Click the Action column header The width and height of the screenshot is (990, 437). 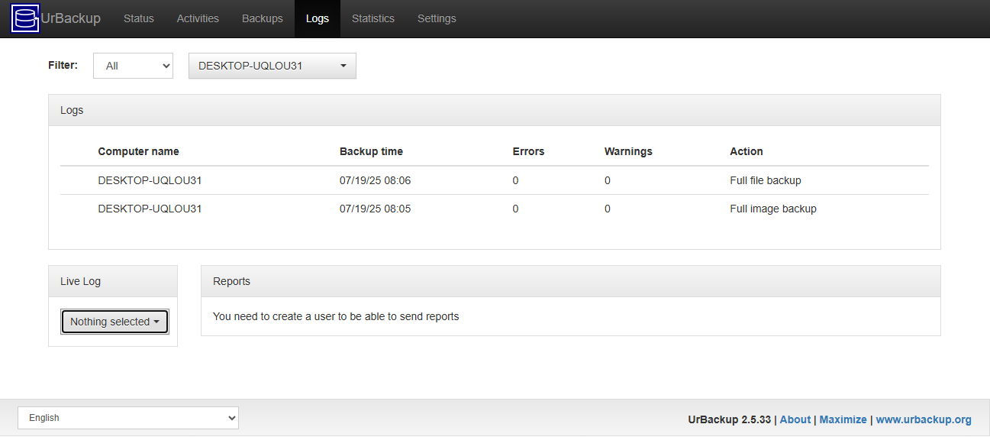[747, 151]
